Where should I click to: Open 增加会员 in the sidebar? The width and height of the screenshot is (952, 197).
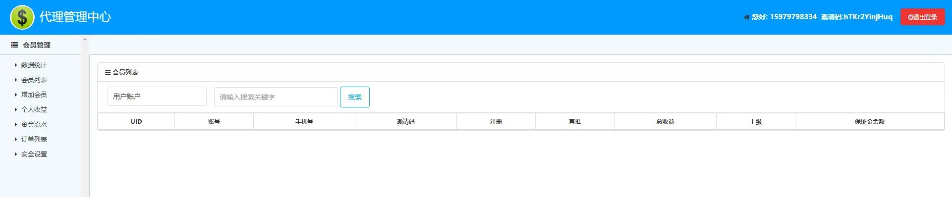pos(34,95)
